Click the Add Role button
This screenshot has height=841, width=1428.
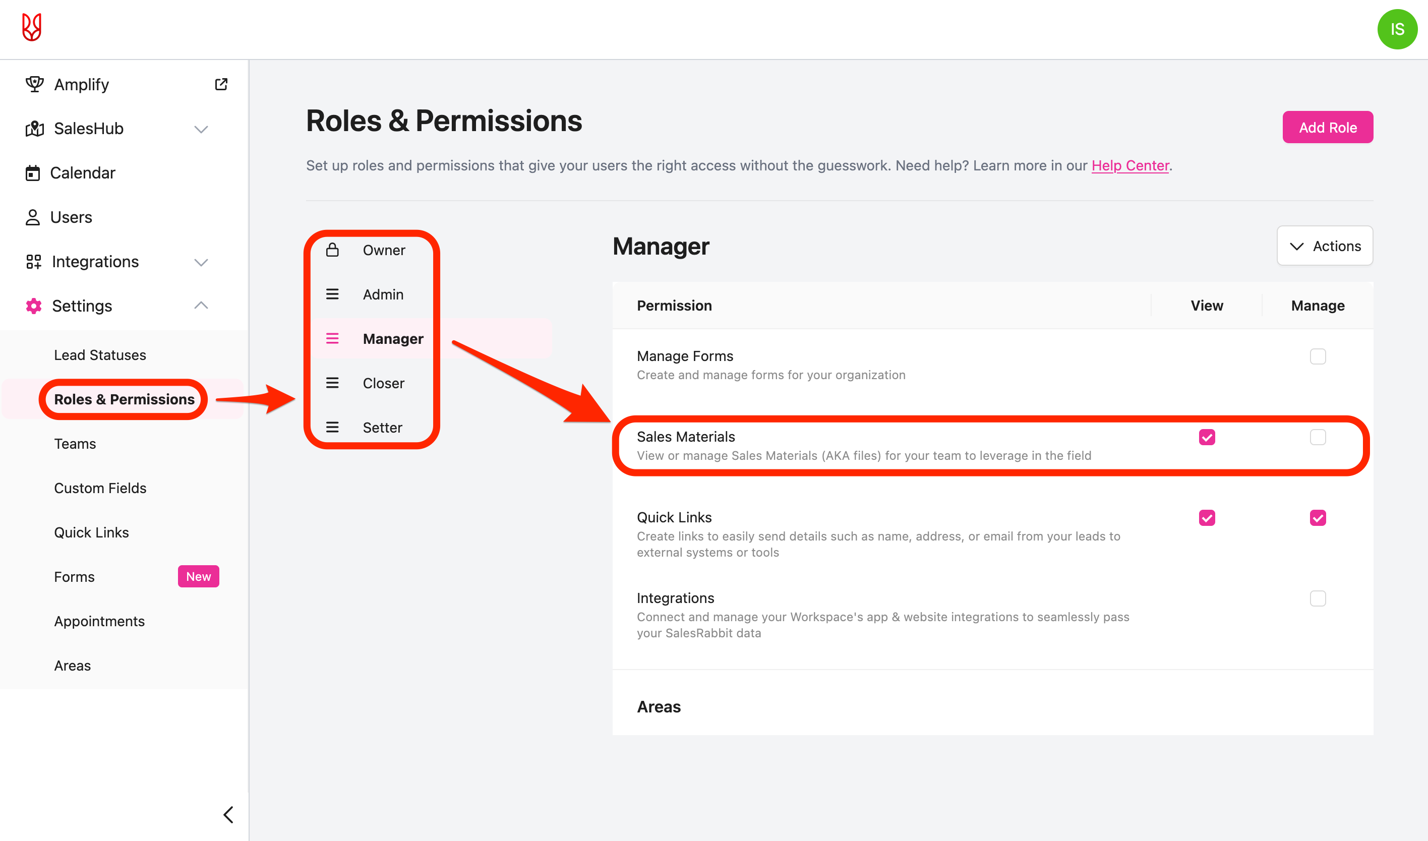(x=1327, y=128)
